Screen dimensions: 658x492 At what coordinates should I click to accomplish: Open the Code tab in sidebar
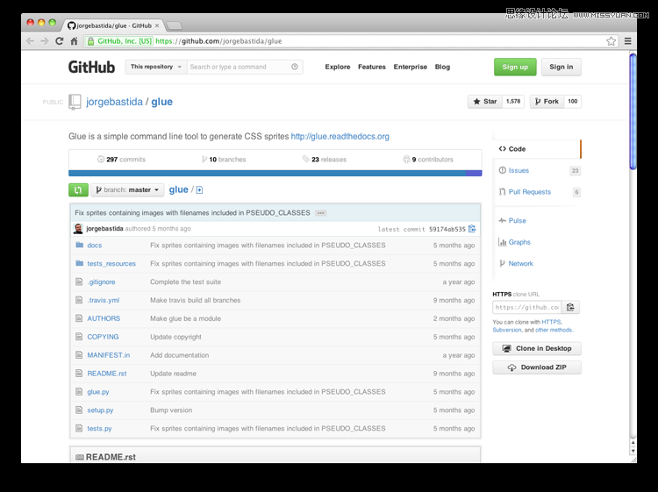click(x=537, y=149)
